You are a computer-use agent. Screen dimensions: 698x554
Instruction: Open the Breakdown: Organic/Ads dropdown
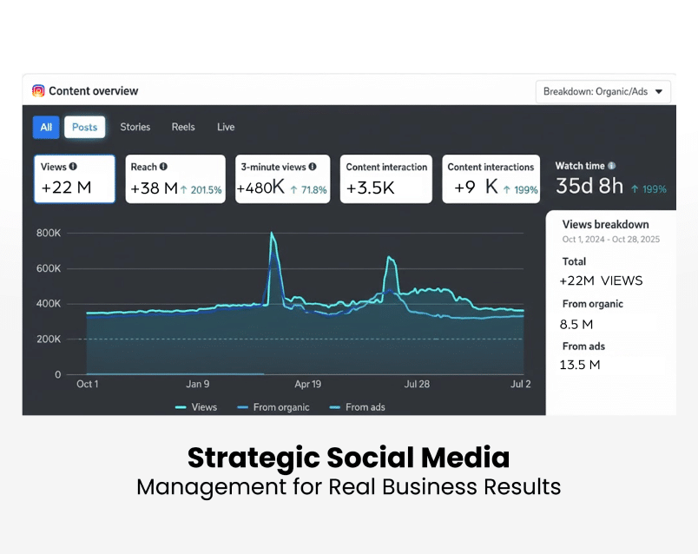pyautogui.click(x=603, y=91)
